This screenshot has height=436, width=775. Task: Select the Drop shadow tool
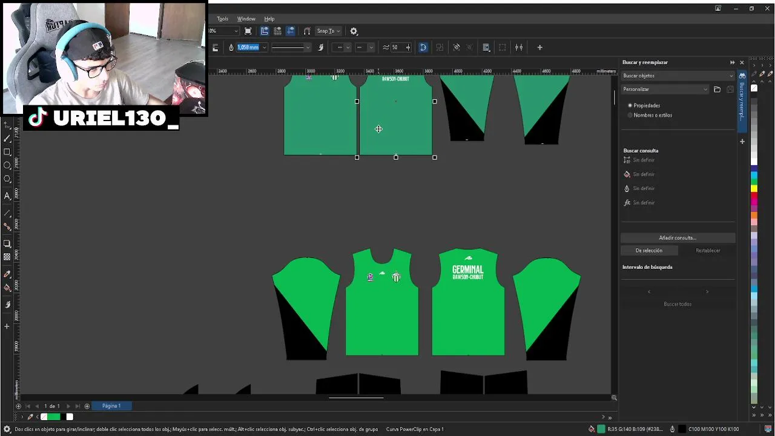click(x=7, y=243)
